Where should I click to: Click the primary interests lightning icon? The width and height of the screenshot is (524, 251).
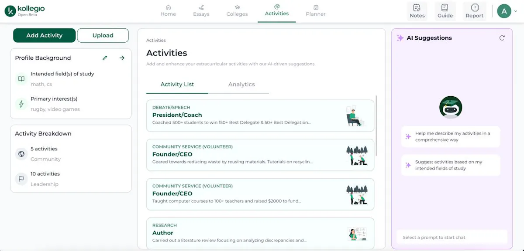(x=21, y=104)
